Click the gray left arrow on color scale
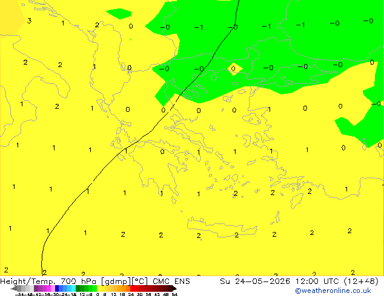Screen dimensions: 384x296 (14, 288)
